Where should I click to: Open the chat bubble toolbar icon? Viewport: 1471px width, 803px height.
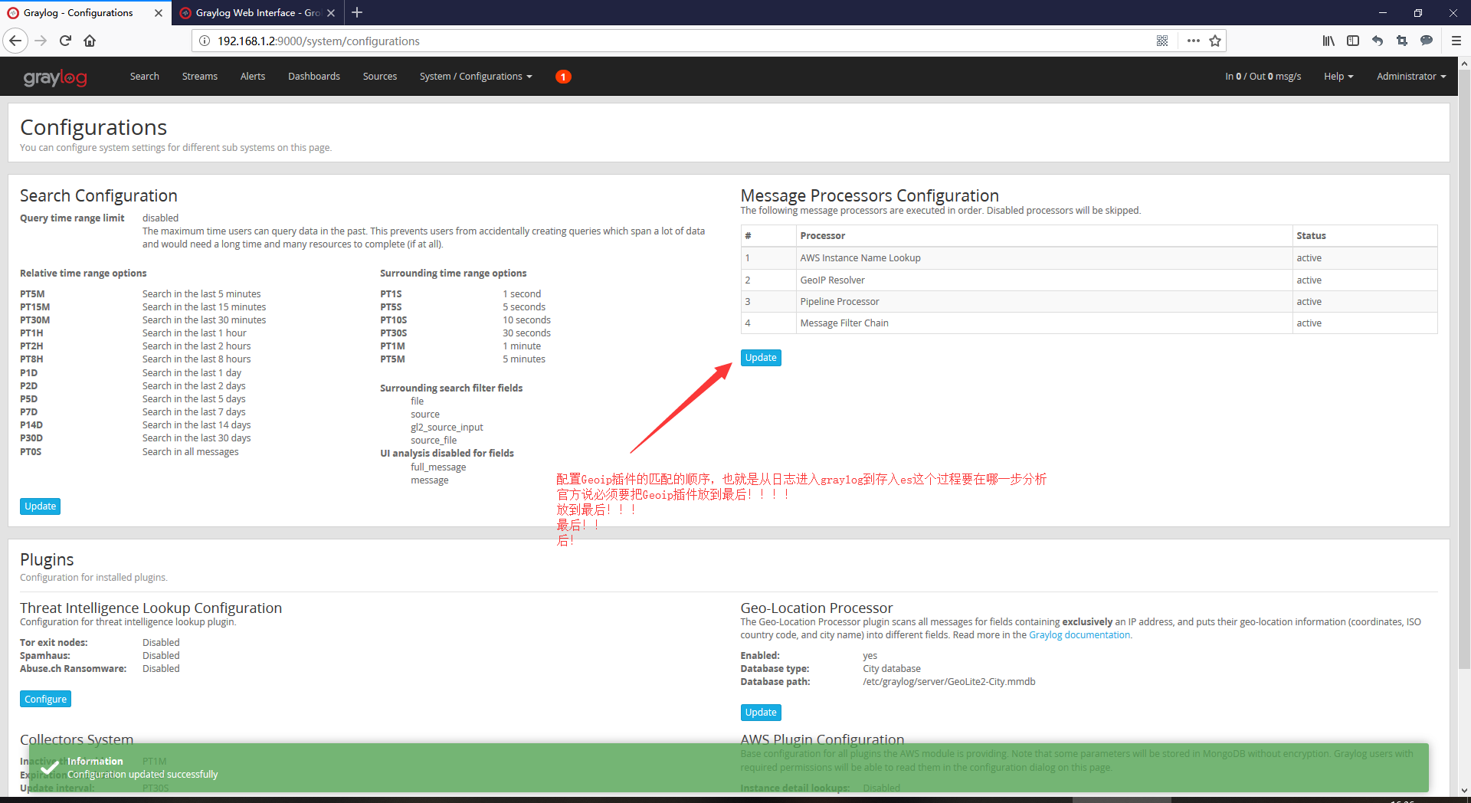click(1427, 41)
